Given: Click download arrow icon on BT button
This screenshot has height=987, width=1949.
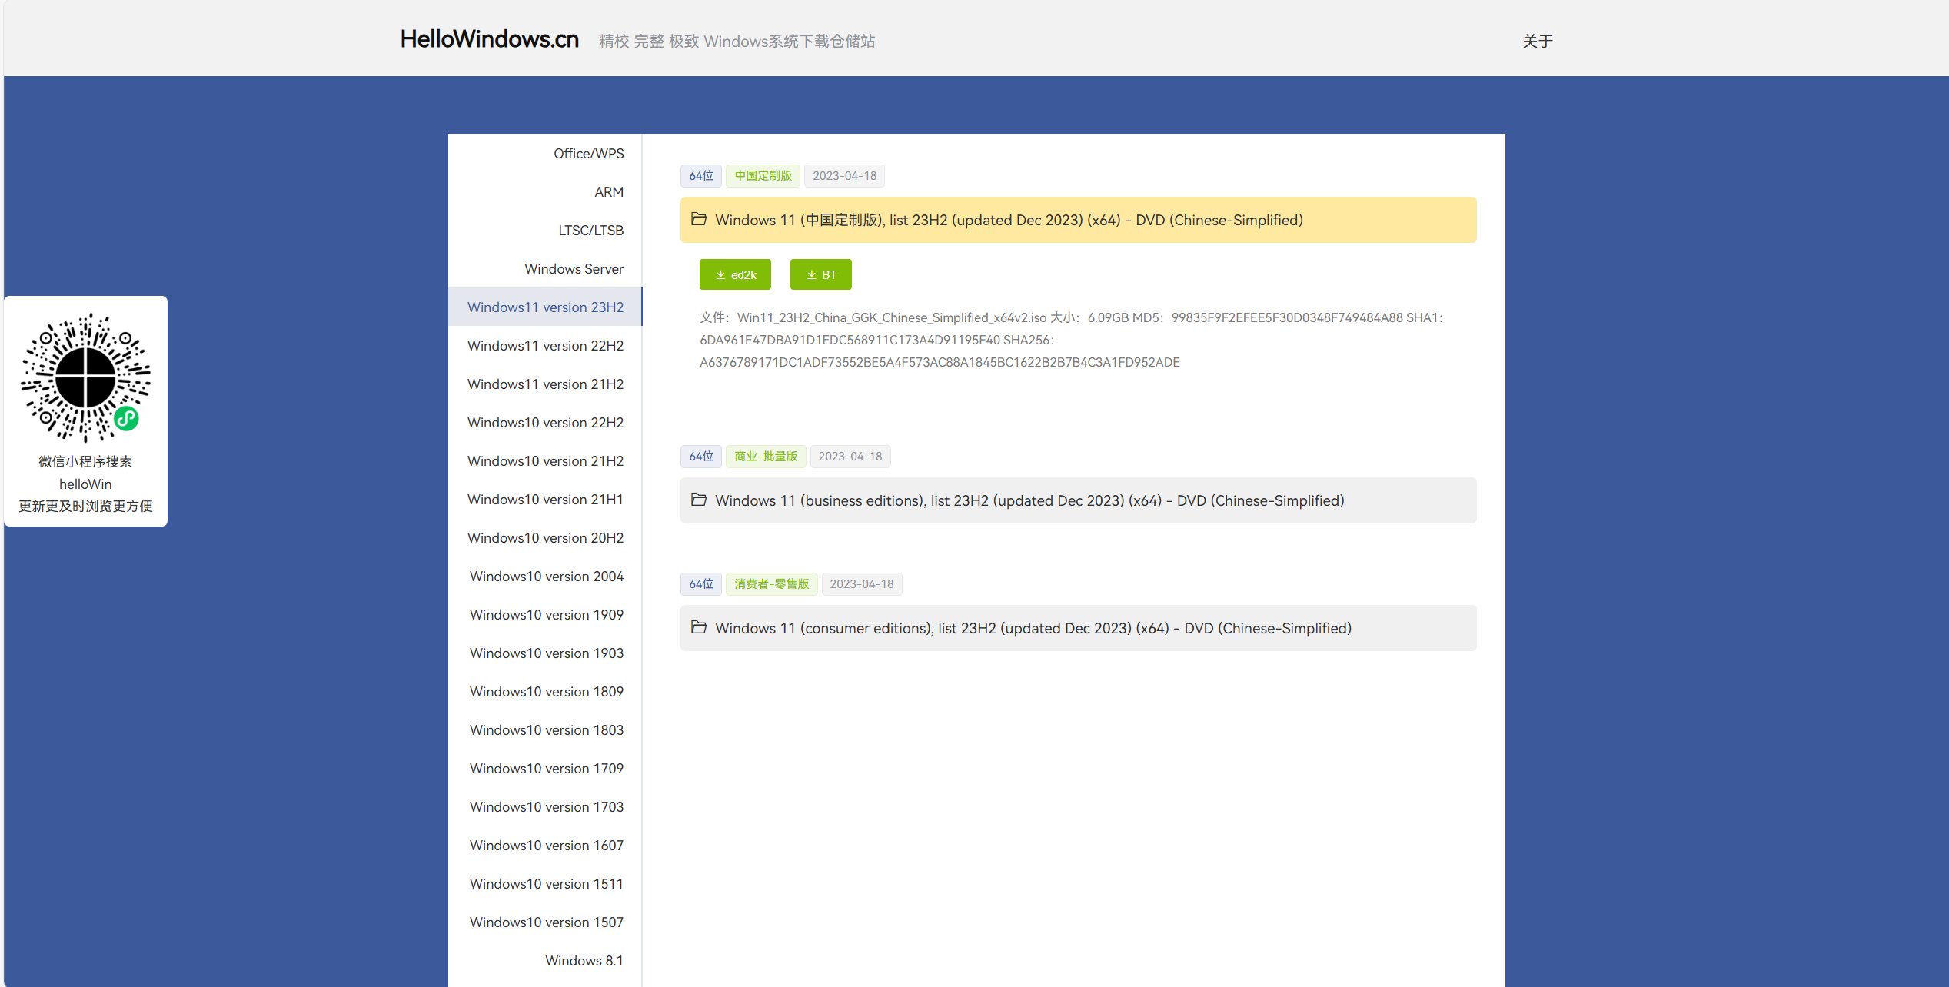Looking at the screenshot, I should click(811, 274).
